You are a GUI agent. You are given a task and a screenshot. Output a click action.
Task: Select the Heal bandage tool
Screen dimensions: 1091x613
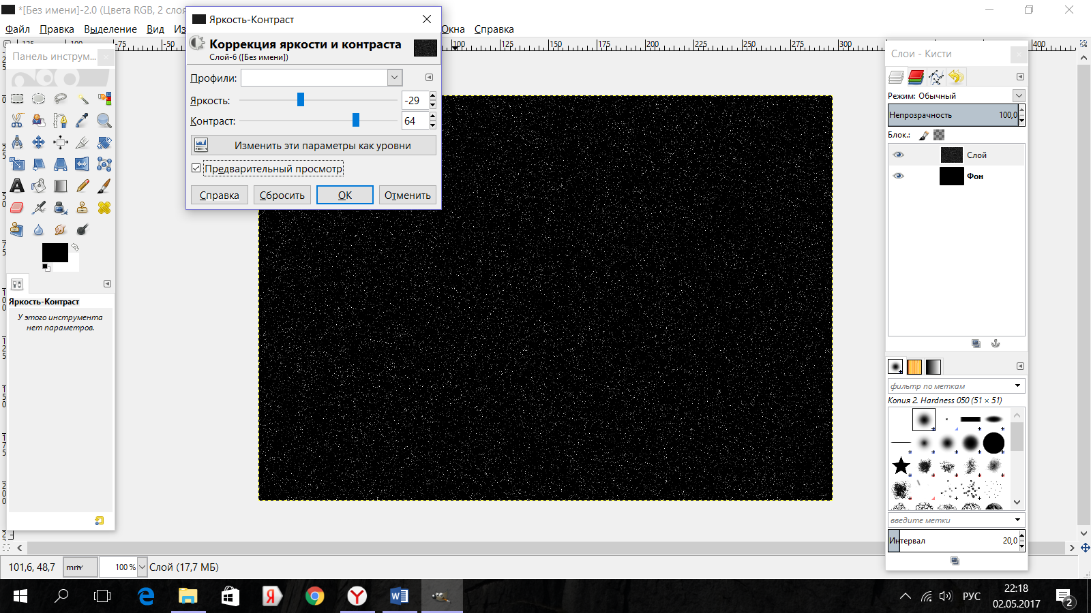click(104, 208)
